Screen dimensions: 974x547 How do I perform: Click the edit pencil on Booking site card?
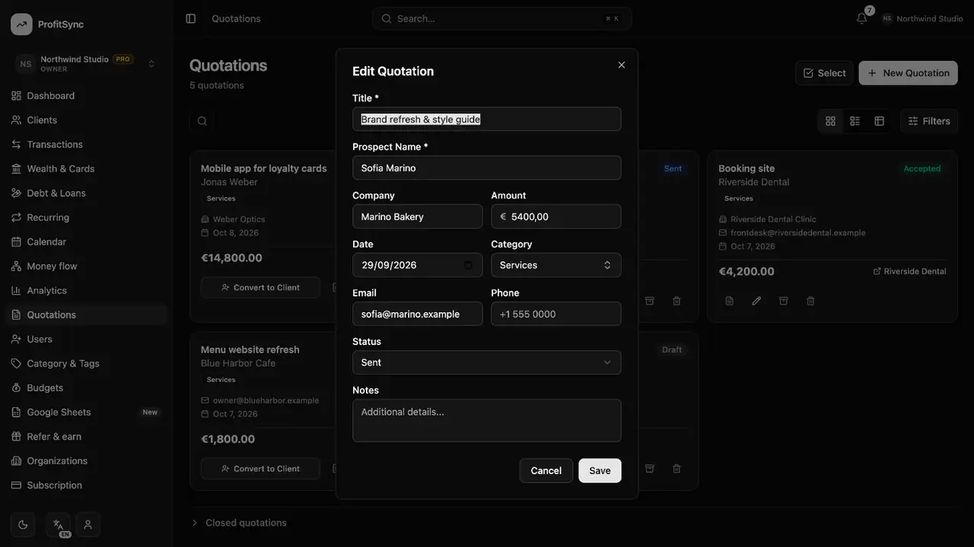[x=756, y=301]
